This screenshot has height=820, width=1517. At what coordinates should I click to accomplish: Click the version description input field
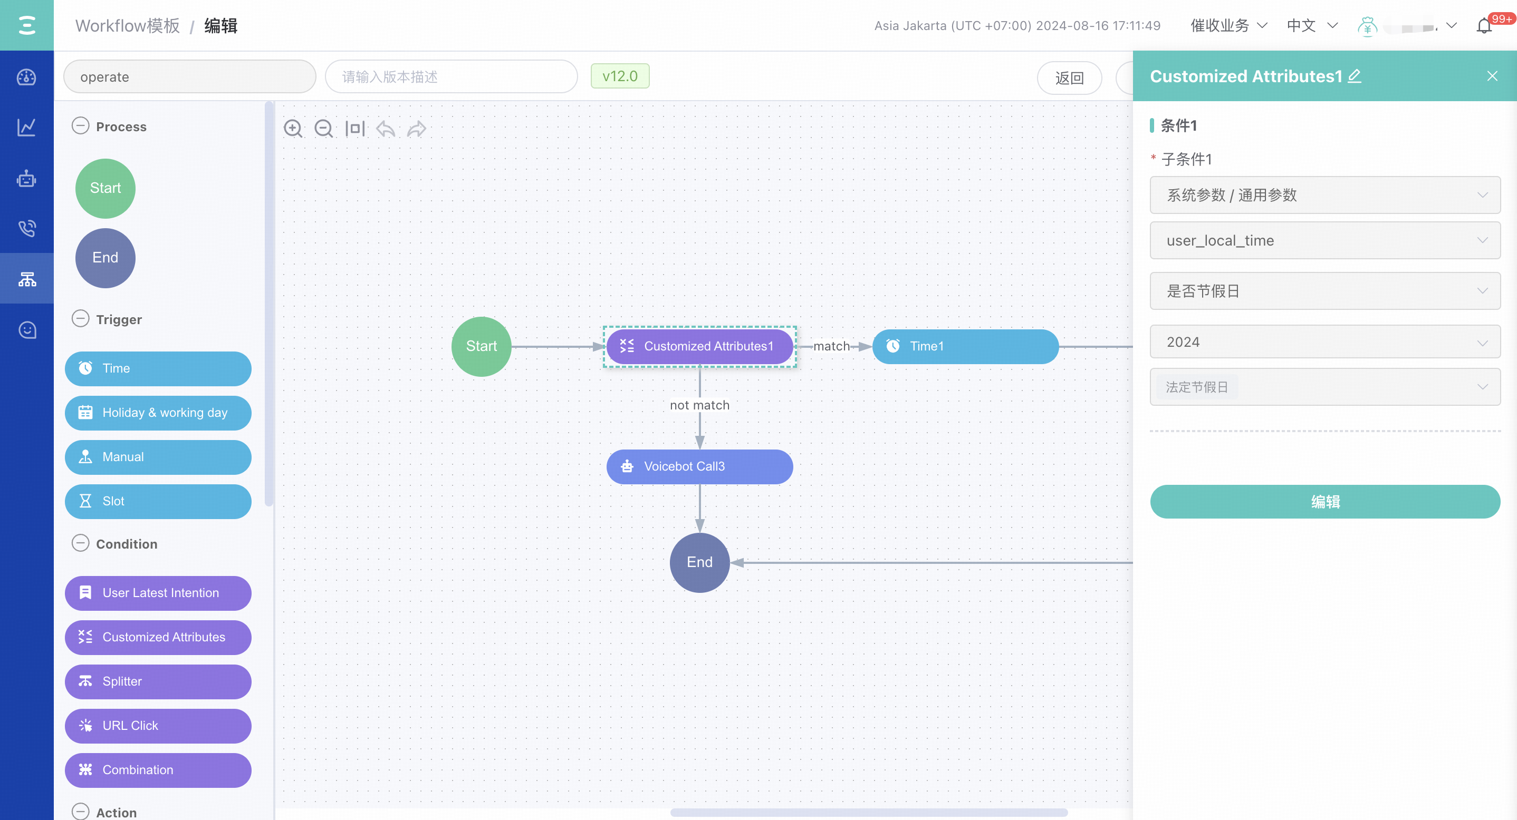click(x=451, y=76)
